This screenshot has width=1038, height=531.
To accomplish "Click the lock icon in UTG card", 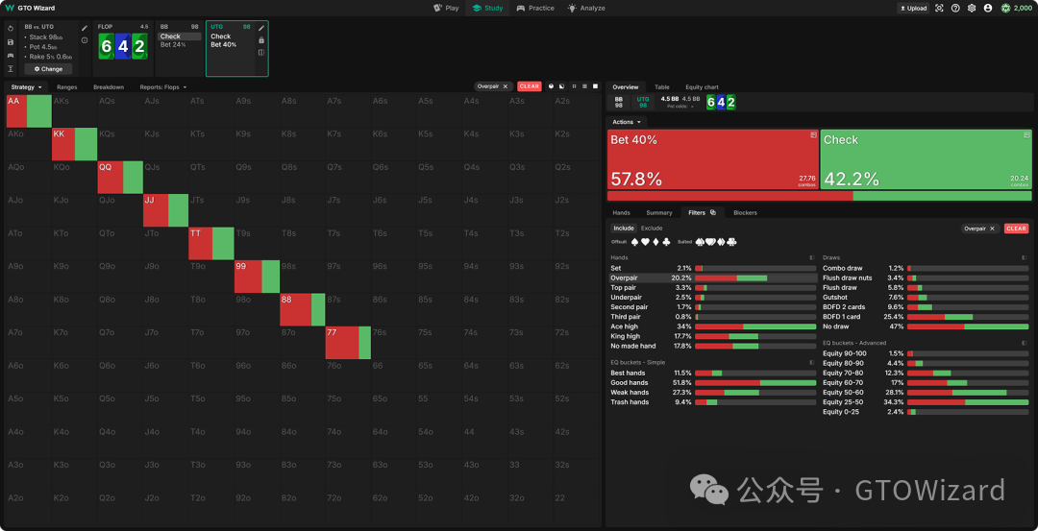I will (261, 40).
